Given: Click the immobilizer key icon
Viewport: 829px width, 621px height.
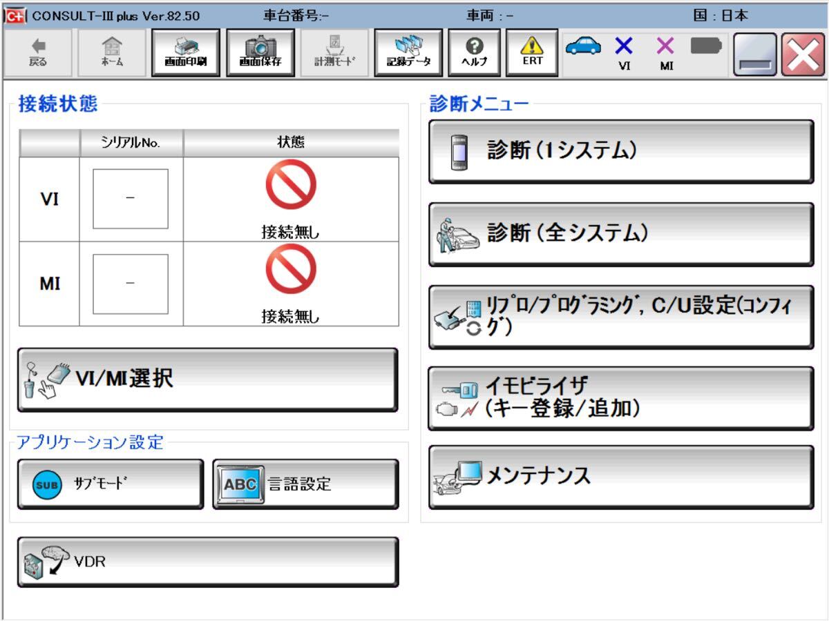Looking at the screenshot, I should [x=457, y=400].
